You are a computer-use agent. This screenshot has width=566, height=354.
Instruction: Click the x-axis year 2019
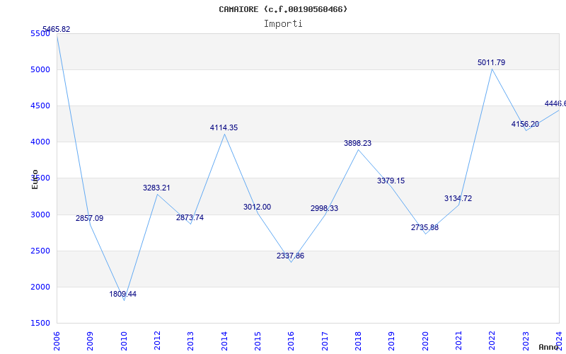pos(392,341)
